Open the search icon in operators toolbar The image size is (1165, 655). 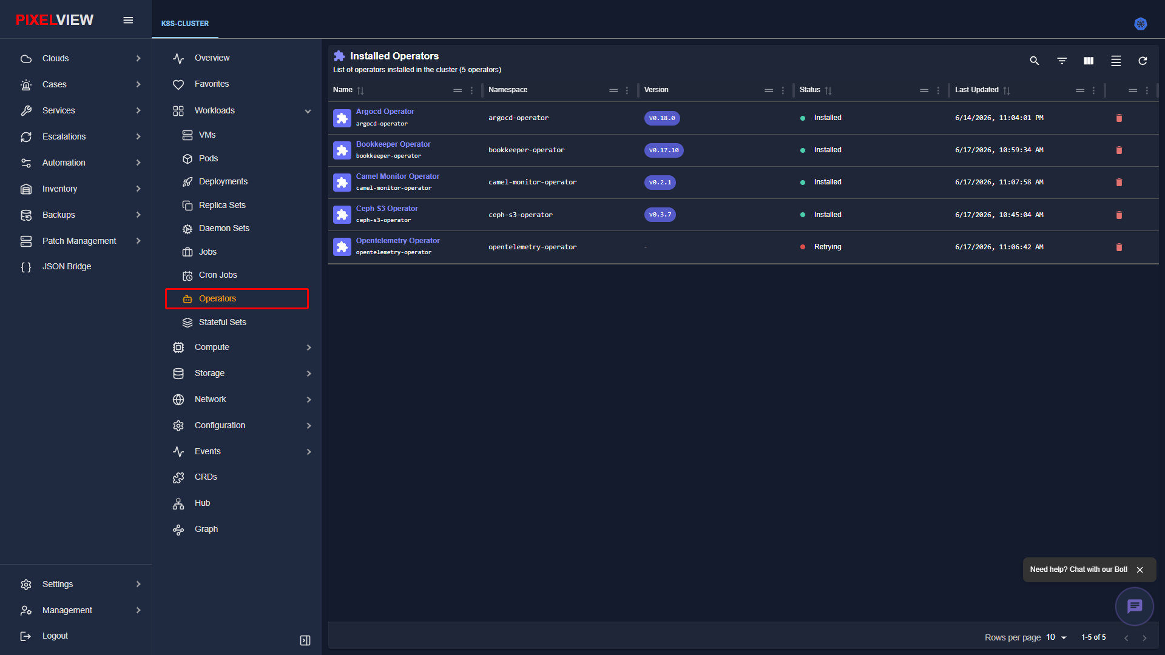(1035, 61)
